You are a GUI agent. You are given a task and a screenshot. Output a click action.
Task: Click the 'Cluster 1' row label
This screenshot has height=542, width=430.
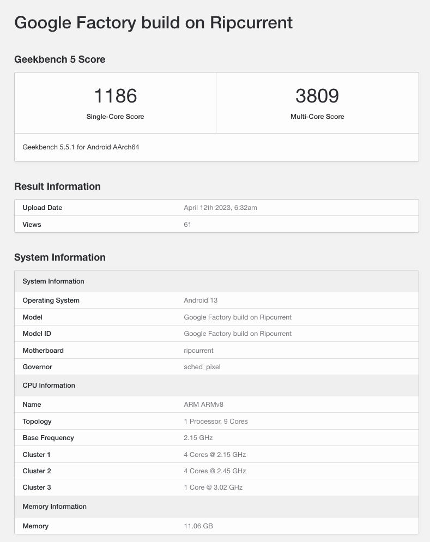37,455
